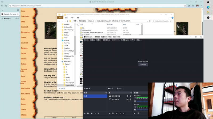Viewport: 213px width, 119px height.
Task: Go up one folder level in Explorer
Action: click(x=67, y=21)
